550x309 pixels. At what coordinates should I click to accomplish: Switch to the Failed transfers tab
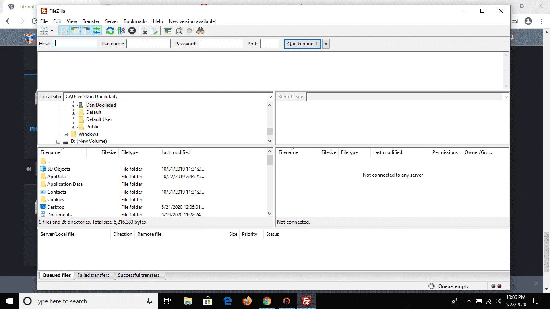click(93, 275)
